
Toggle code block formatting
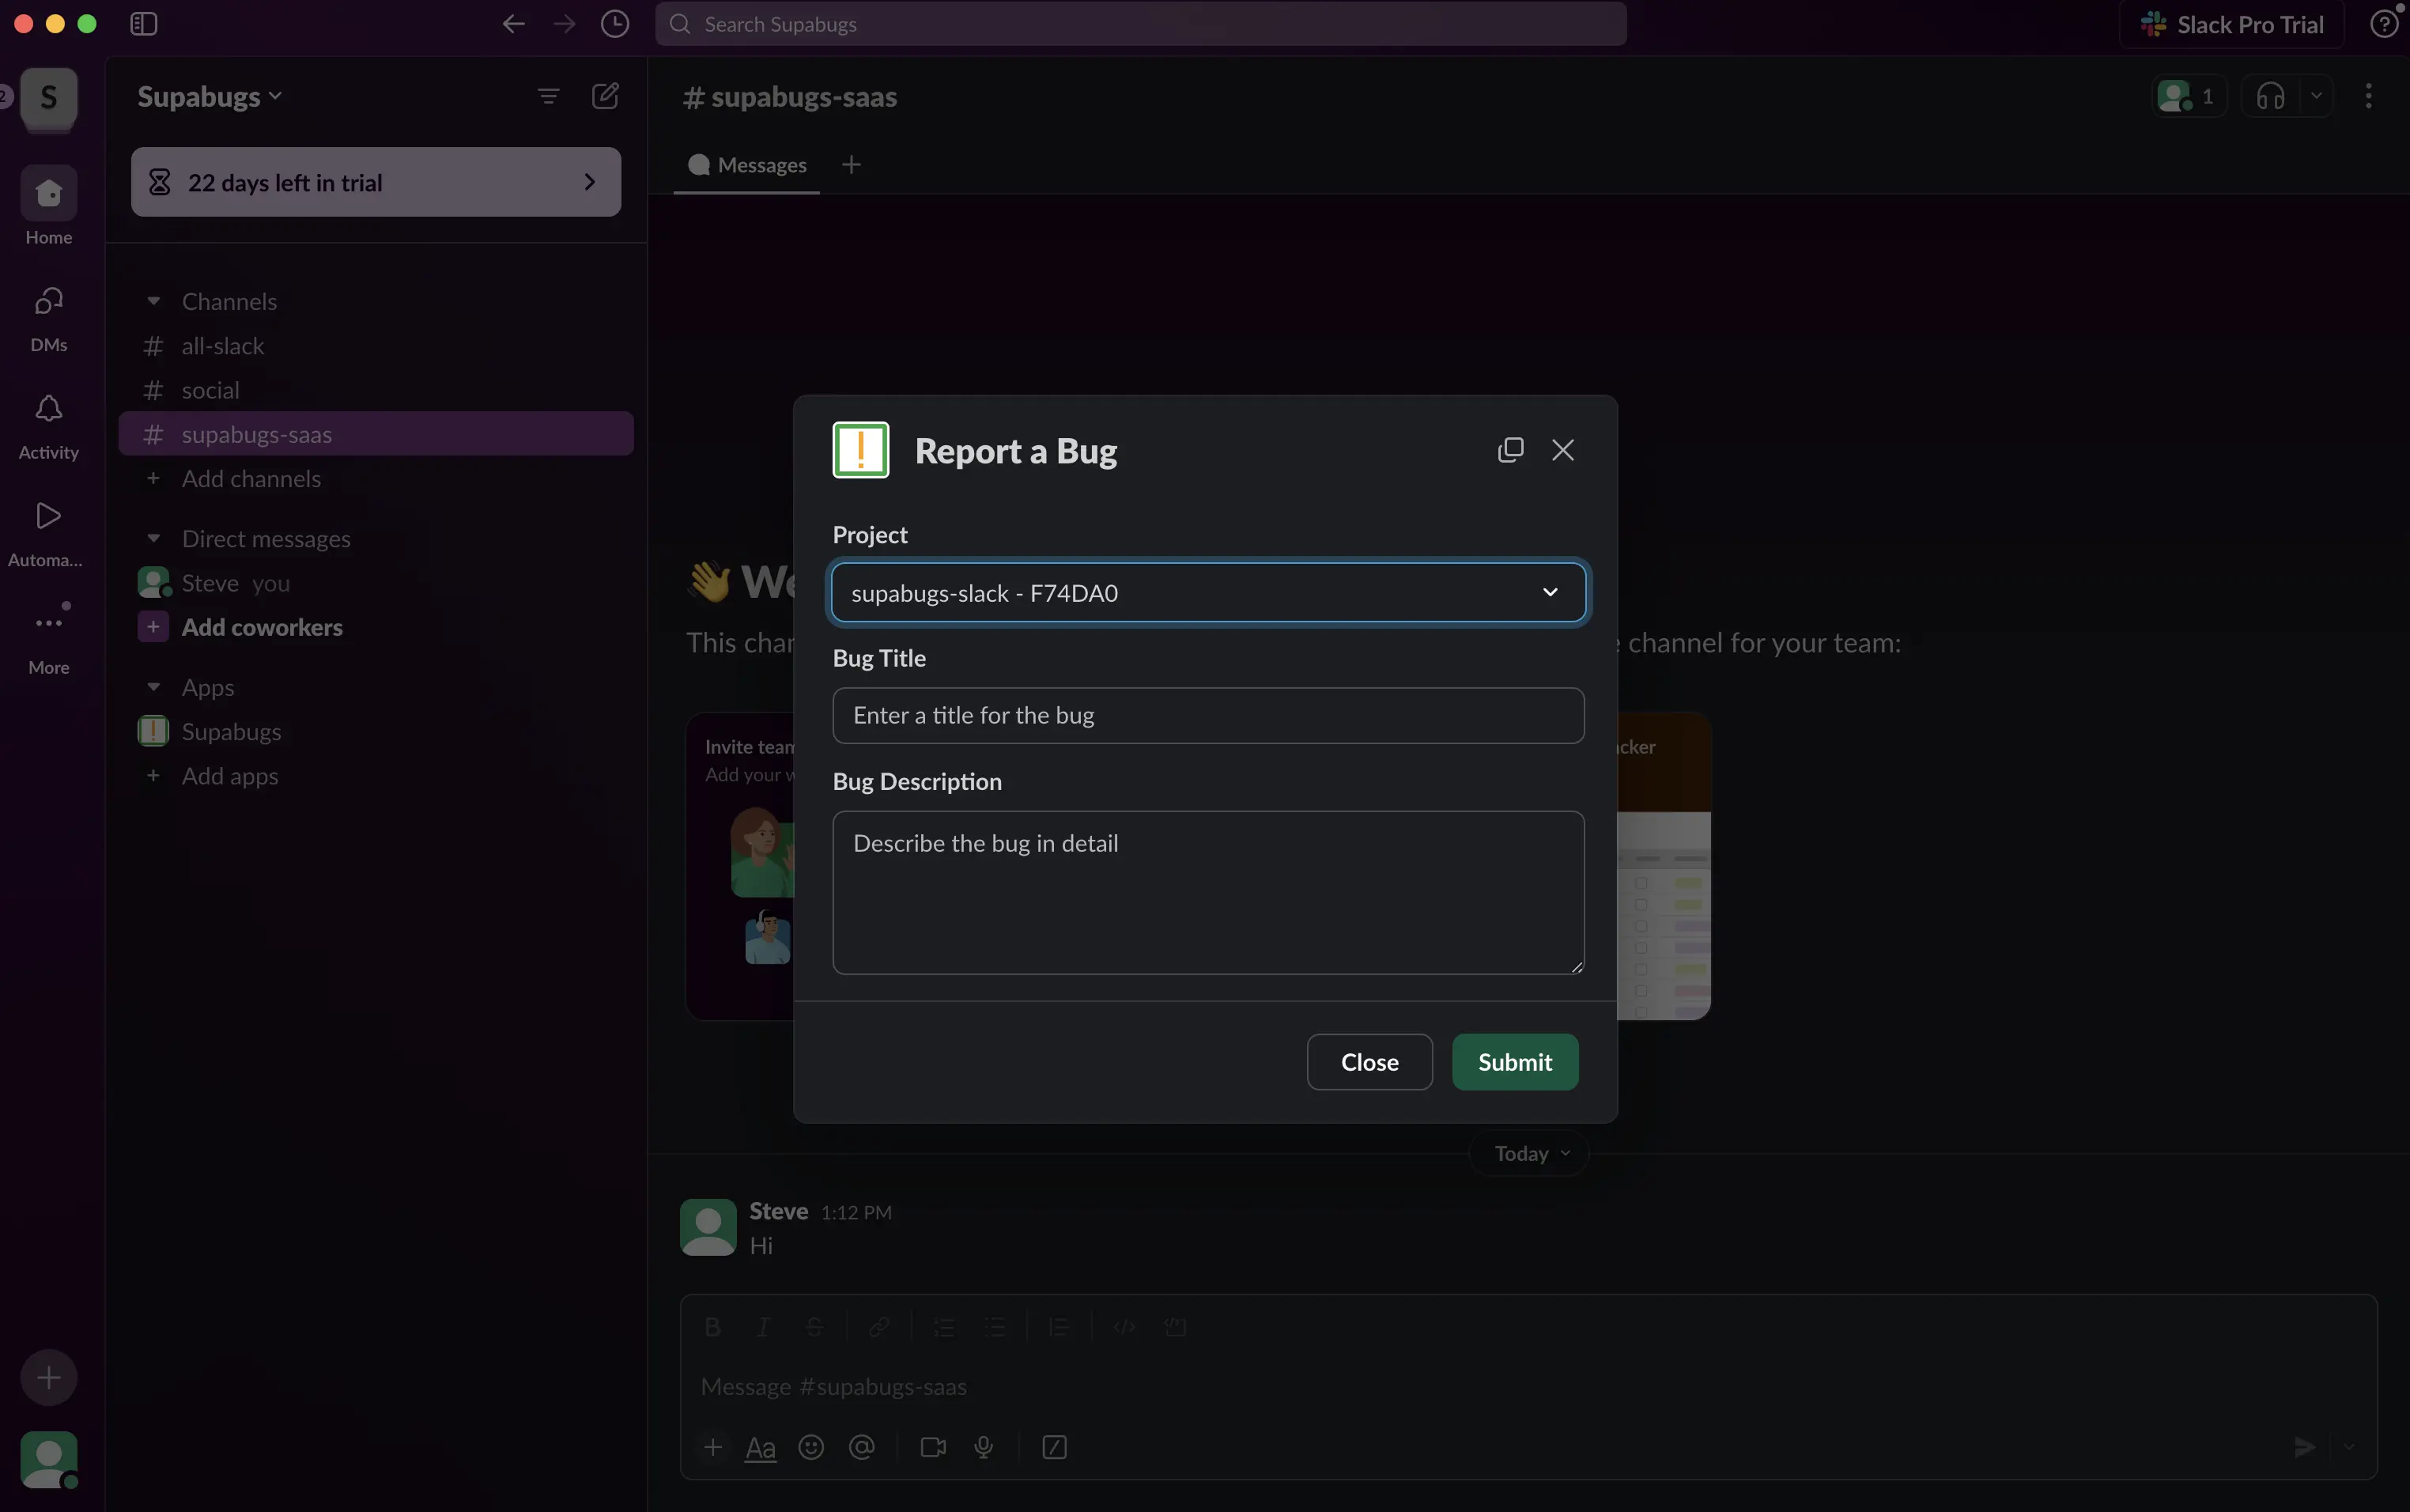tap(1176, 1327)
